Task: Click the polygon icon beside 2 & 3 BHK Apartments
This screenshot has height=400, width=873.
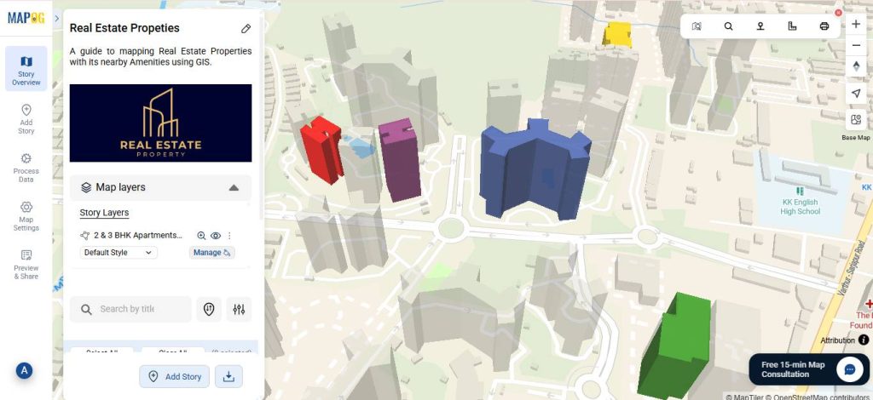Action: coord(84,236)
